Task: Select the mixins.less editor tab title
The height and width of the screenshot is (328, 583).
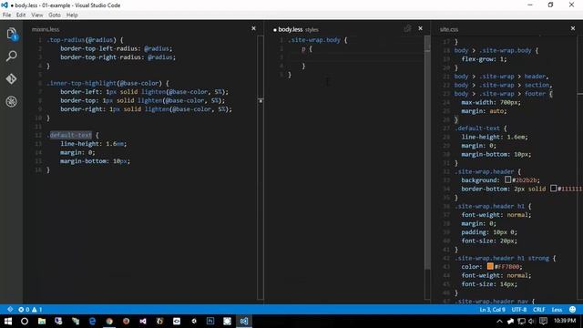Action: [x=46, y=29]
